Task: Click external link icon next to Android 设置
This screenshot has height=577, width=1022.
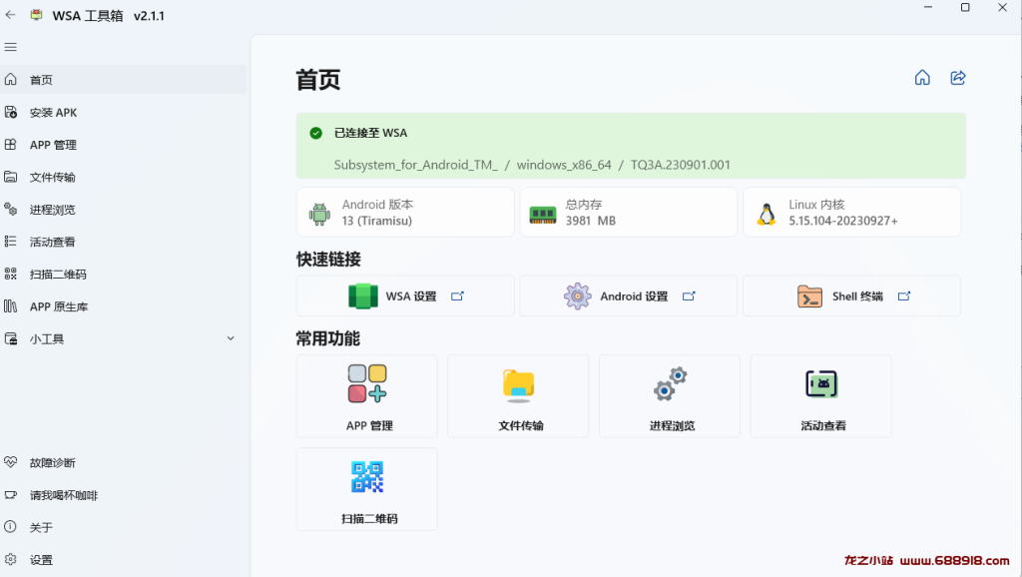Action: pos(689,296)
